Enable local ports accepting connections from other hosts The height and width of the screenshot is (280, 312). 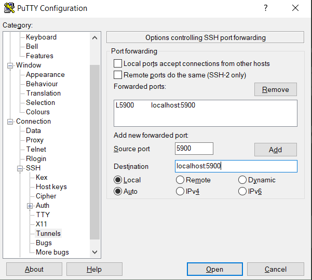click(118, 63)
